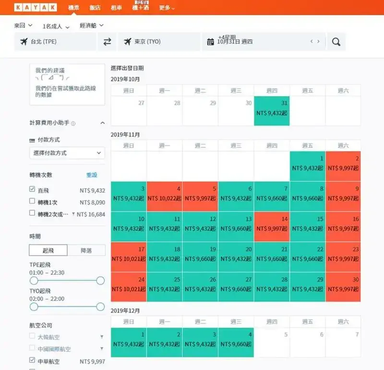The width and height of the screenshot is (384, 370).
Task: Click the 東京 (TYO) destination field
Action: coord(159,42)
